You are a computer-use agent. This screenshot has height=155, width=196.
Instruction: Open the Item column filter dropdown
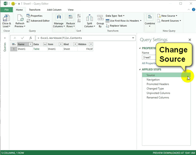(x=61, y=44)
